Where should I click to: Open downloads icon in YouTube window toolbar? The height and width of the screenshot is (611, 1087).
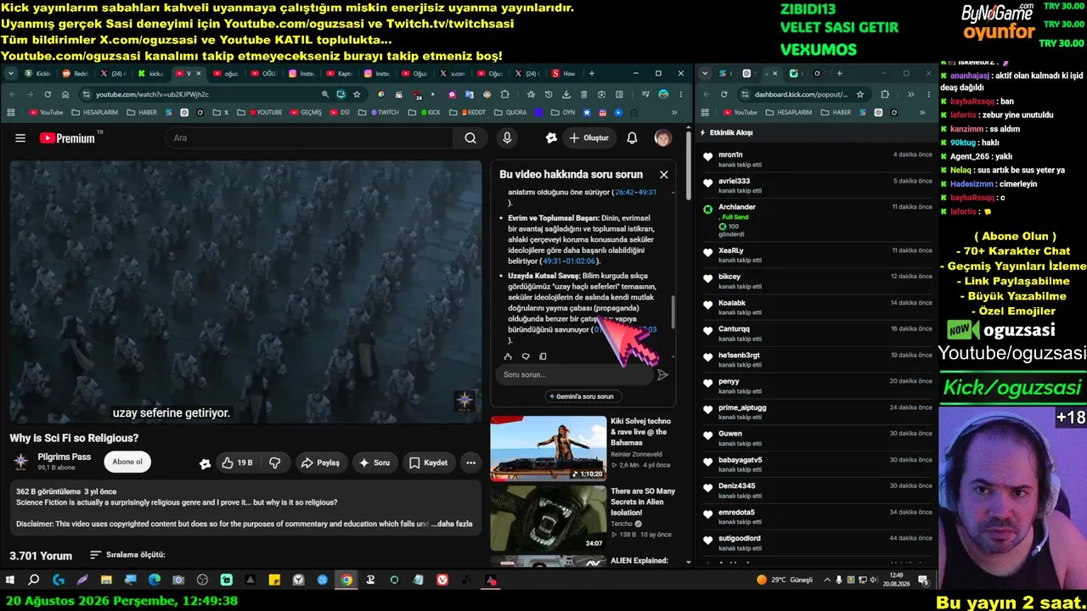566,94
